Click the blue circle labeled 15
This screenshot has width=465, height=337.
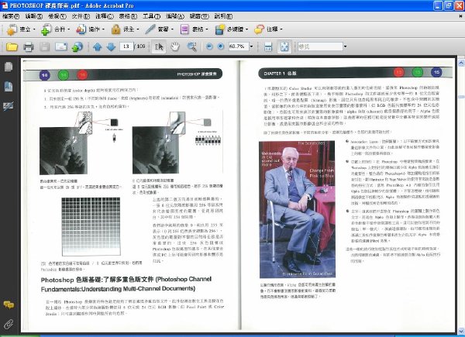click(436, 72)
